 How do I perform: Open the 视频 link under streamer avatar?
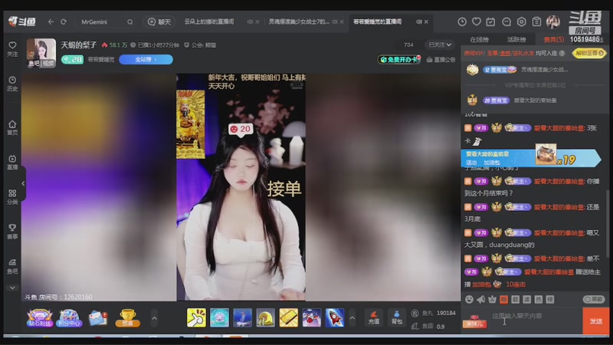point(48,64)
